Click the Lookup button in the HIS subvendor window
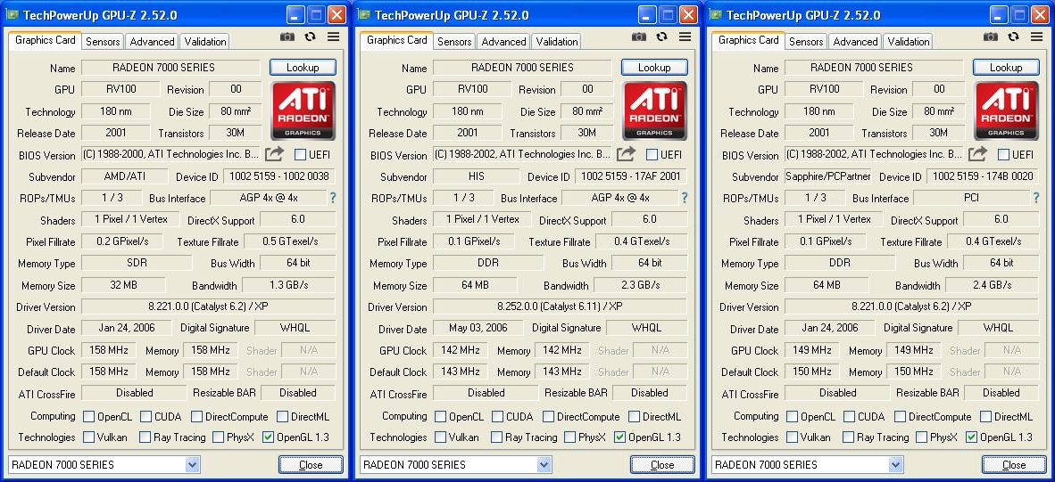The height and width of the screenshot is (482, 1055). coord(654,67)
